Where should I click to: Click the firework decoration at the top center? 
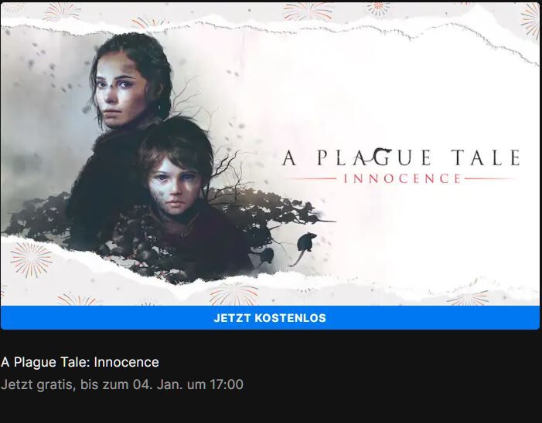click(x=307, y=11)
